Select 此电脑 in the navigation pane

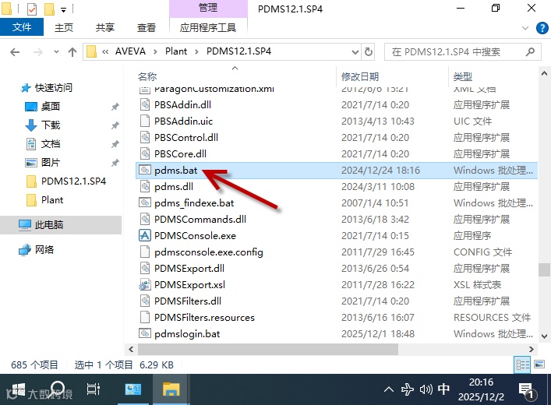coord(49,224)
